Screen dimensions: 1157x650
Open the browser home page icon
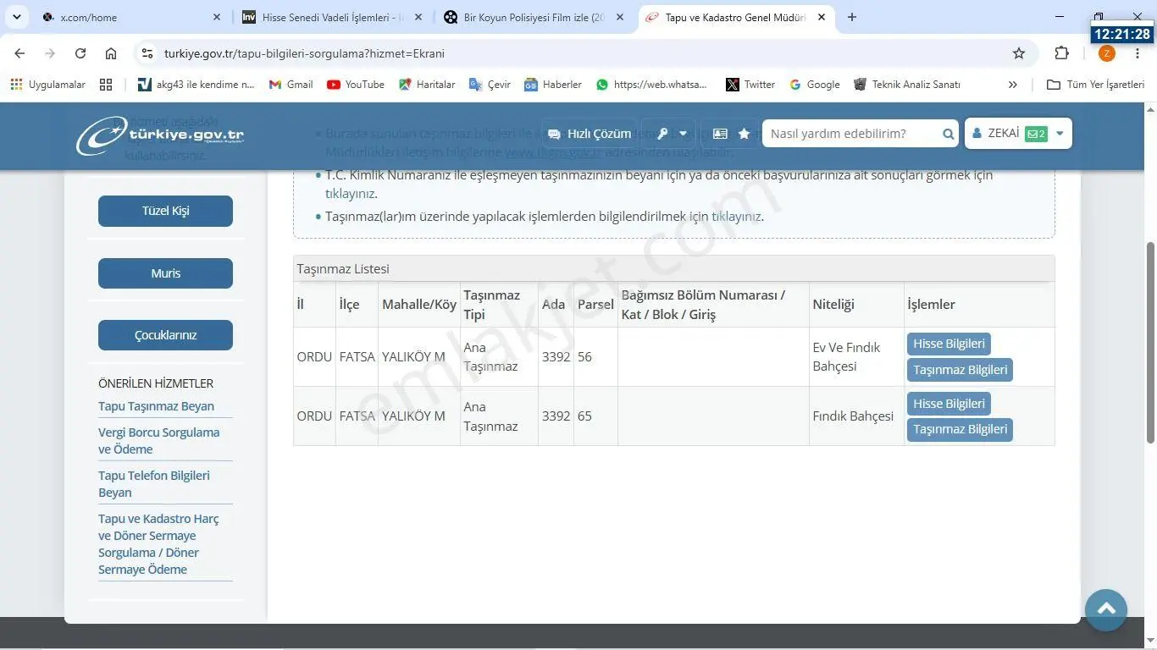pyautogui.click(x=111, y=53)
